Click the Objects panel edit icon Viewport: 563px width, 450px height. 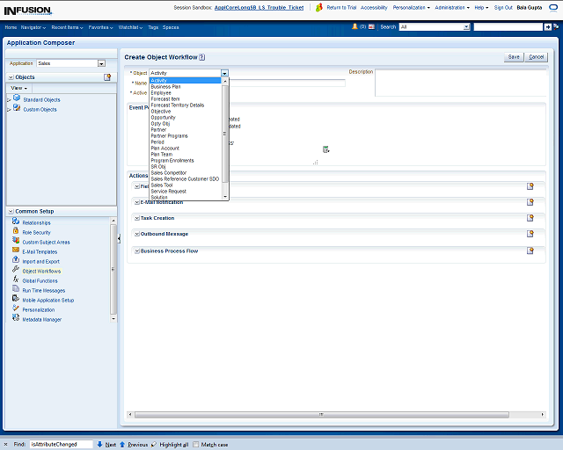[107, 77]
